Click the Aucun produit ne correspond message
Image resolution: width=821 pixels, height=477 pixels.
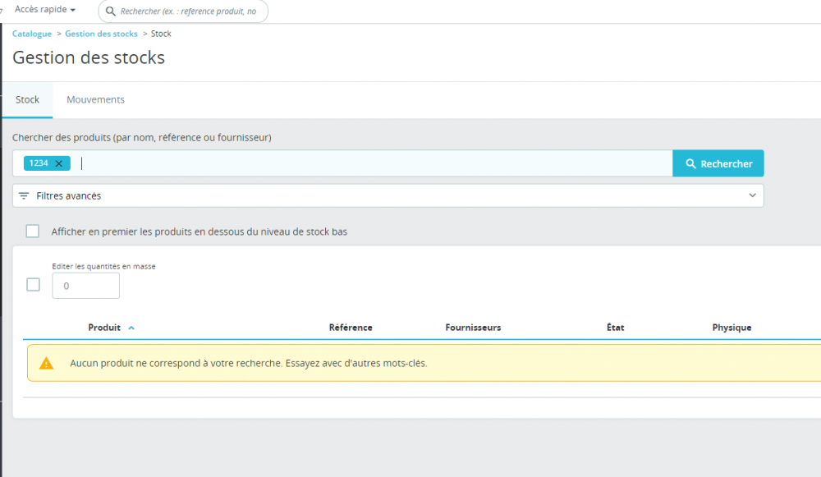coord(249,363)
